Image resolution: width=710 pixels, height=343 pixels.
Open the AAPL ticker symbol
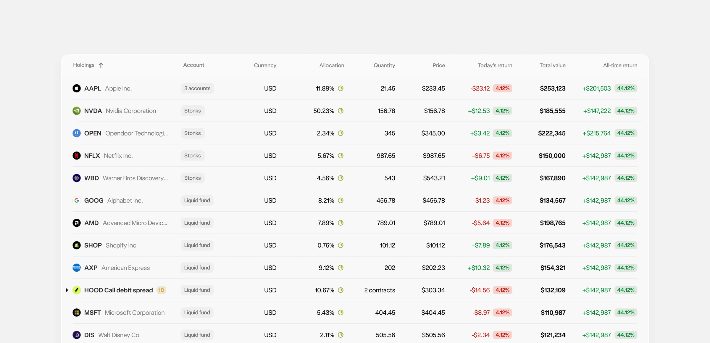click(93, 88)
